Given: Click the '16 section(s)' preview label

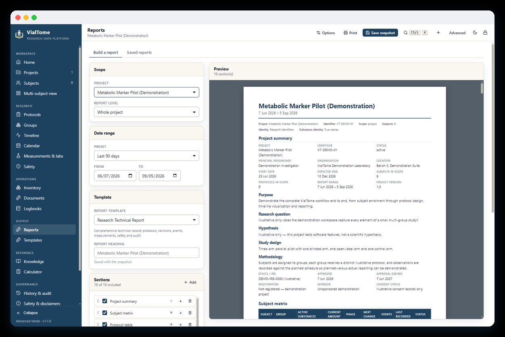Looking at the screenshot, I should coord(223,74).
